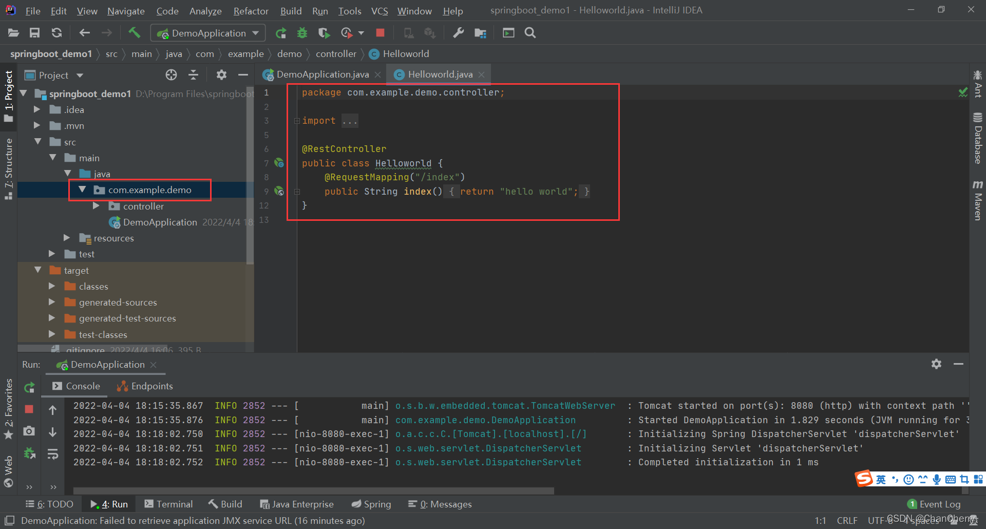
Task: Open Event Log from status bar
Action: (x=934, y=504)
